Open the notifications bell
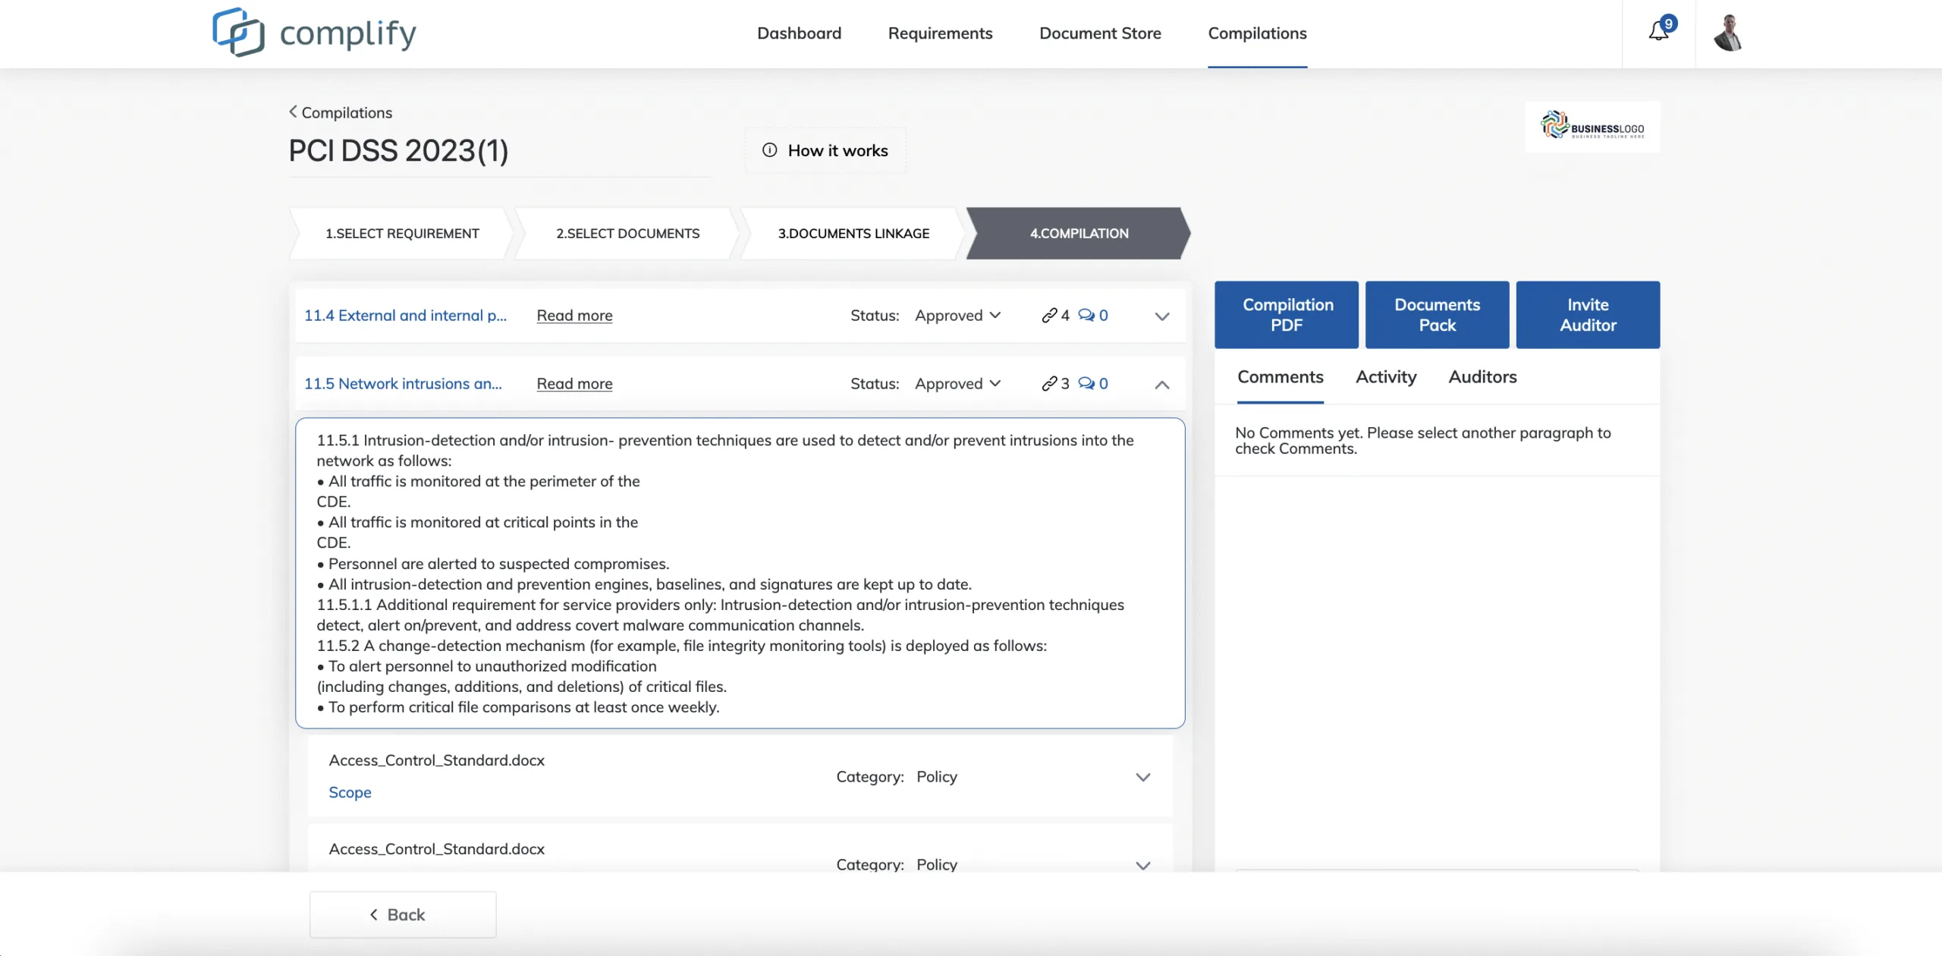 point(1658,32)
